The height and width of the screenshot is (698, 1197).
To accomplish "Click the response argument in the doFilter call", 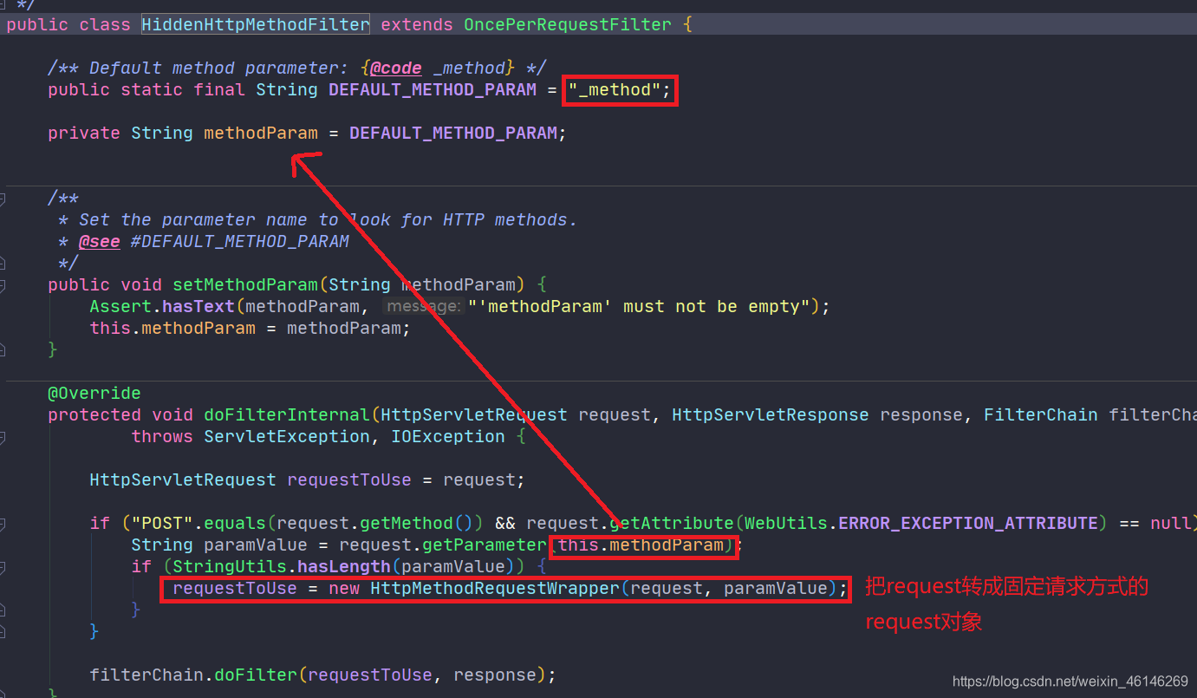I will (x=495, y=675).
